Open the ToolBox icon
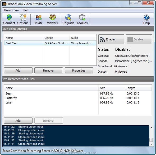The width and height of the screenshot is (156, 155). click(82, 17)
